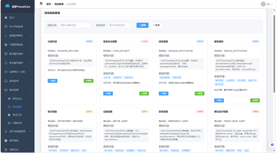Open 系统日志 via its document icon
This screenshot has width=276, height=153.
[x=6, y=150]
